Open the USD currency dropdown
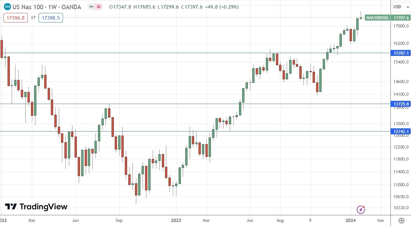Screen dimensions: 411x226 click(400, 7)
